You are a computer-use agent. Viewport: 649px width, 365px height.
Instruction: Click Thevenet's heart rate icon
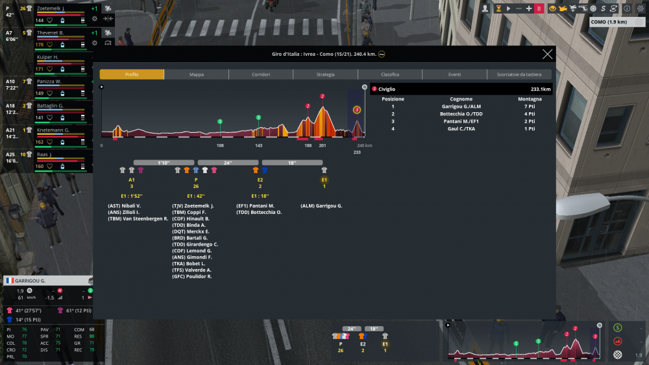[x=50, y=45]
